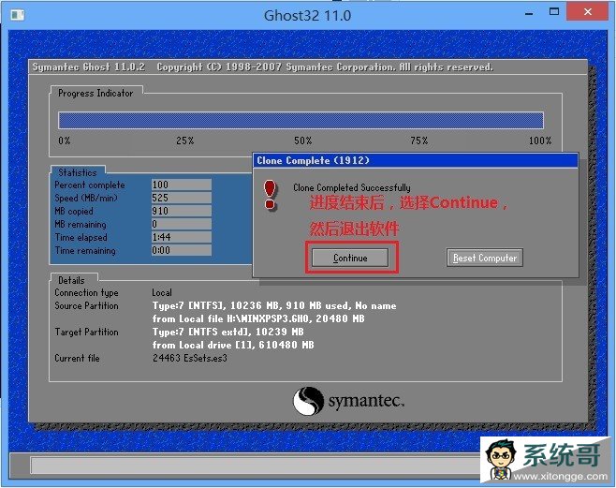
Task: Click the Ghost32 11.0 window title text
Action: pos(307,16)
